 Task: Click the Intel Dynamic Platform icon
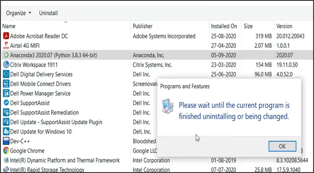tap(6, 160)
